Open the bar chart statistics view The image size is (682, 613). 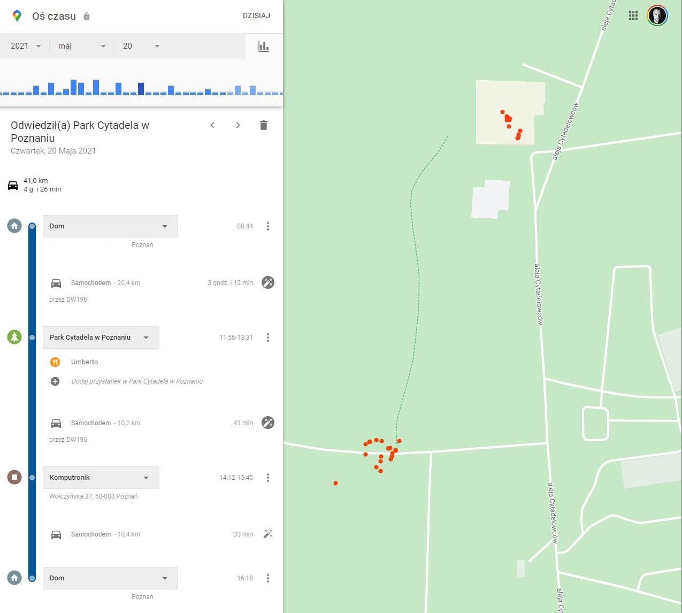pos(264,47)
